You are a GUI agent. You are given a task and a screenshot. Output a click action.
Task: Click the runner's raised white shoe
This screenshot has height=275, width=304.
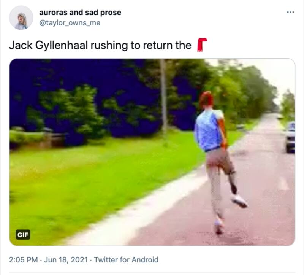click(240, 201)
